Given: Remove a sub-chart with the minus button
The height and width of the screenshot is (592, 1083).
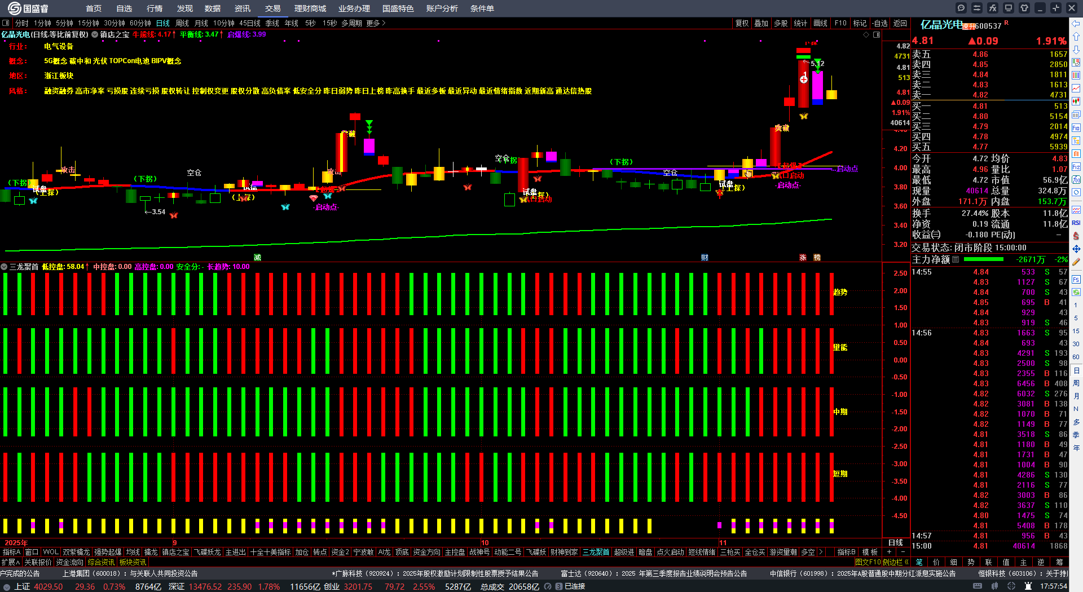Looking at the screenshot, I should [902, 552].
